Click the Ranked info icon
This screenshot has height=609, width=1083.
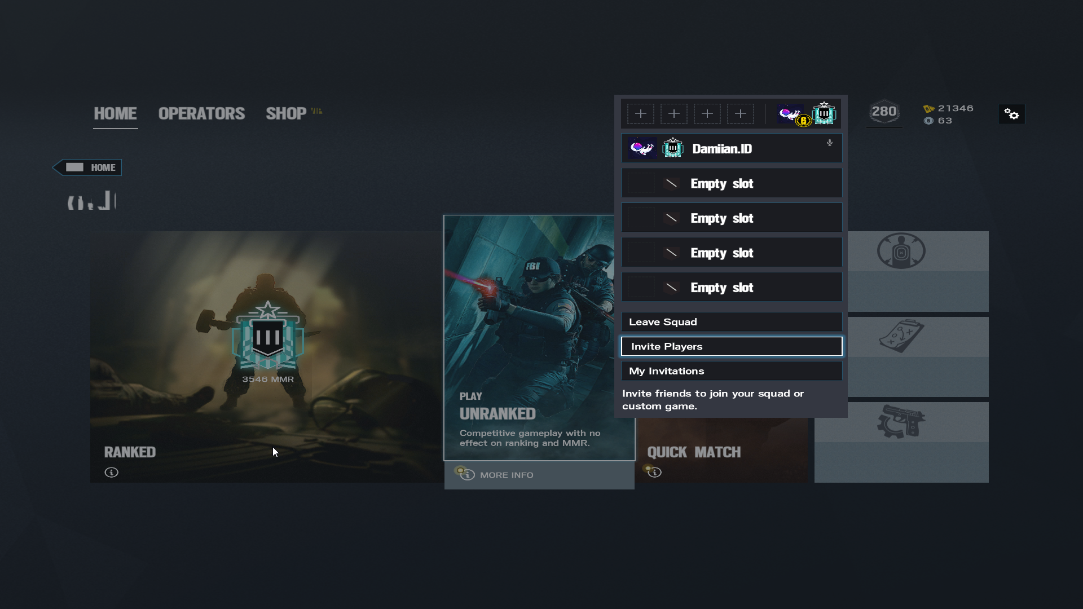tap(112, 473)
